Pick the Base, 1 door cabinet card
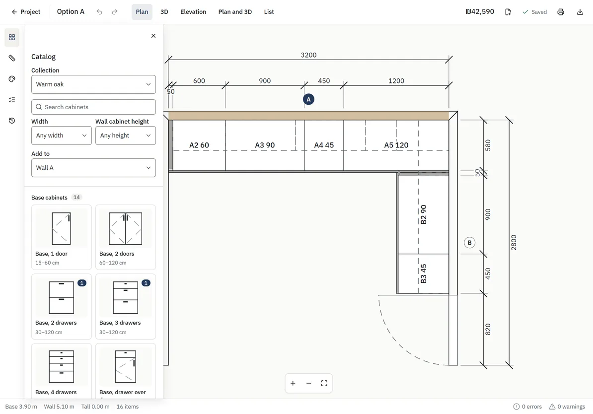 point(61,237)
